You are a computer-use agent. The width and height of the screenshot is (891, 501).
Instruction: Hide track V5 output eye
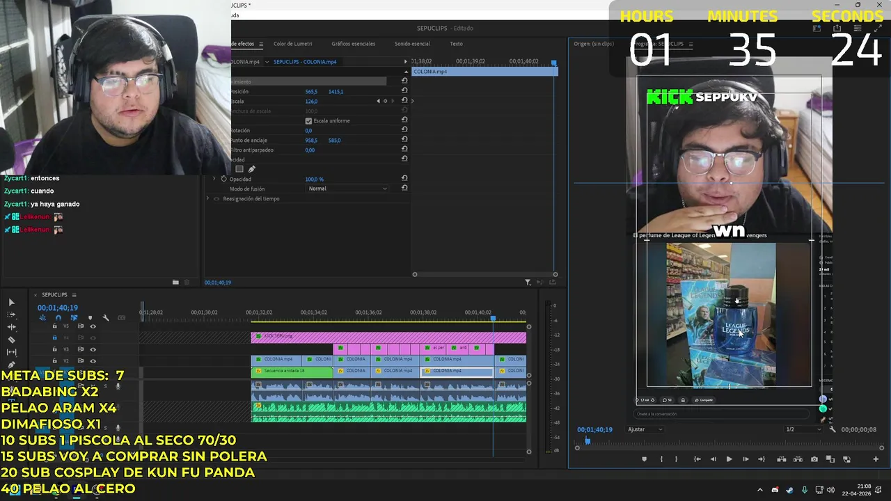point(93,326)
